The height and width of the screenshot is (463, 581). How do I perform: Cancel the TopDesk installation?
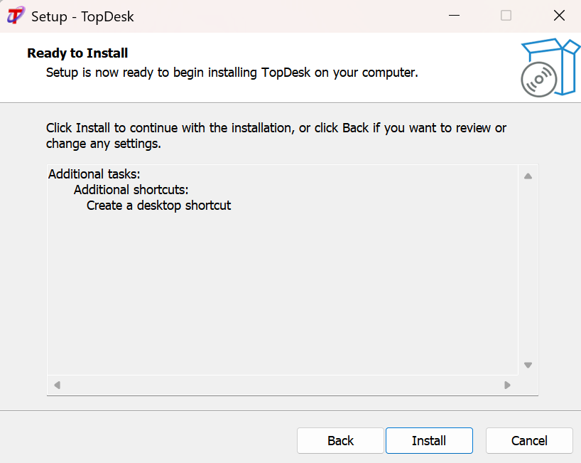coord(529,441)
